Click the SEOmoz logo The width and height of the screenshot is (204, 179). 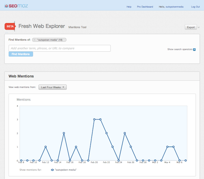point(16,6)
